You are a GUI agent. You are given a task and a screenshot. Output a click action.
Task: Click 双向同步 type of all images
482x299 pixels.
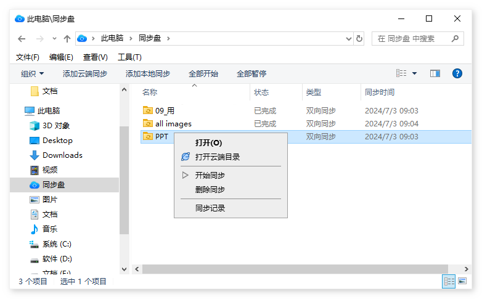(321, 124)
